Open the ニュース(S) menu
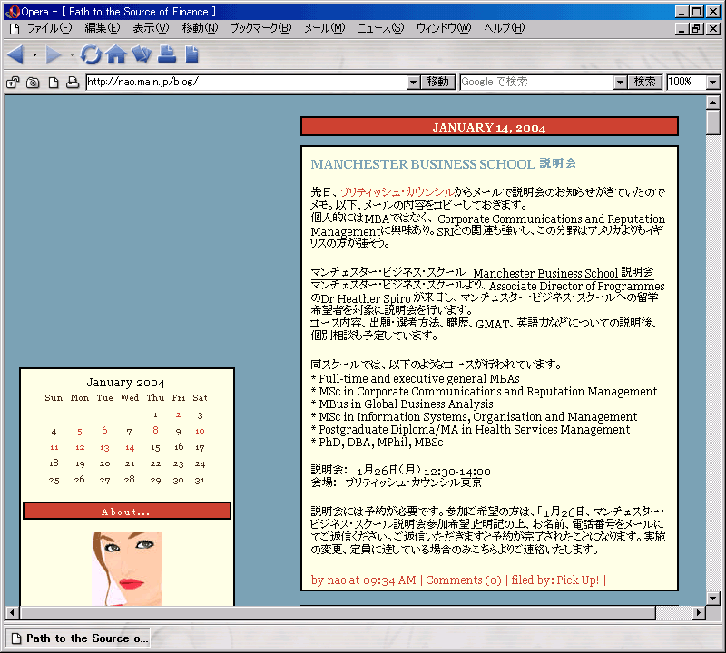Viewport: 726px width, 653px height. [x=381, y=28]
